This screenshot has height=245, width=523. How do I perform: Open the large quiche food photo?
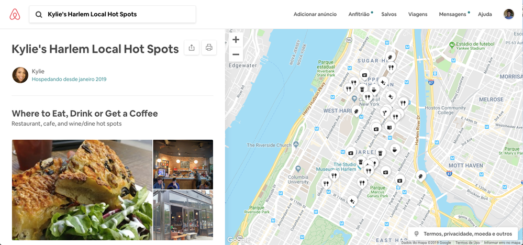coord(82,190)
